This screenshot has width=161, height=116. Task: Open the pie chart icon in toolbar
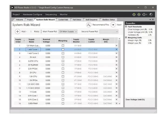coord(151,15)
